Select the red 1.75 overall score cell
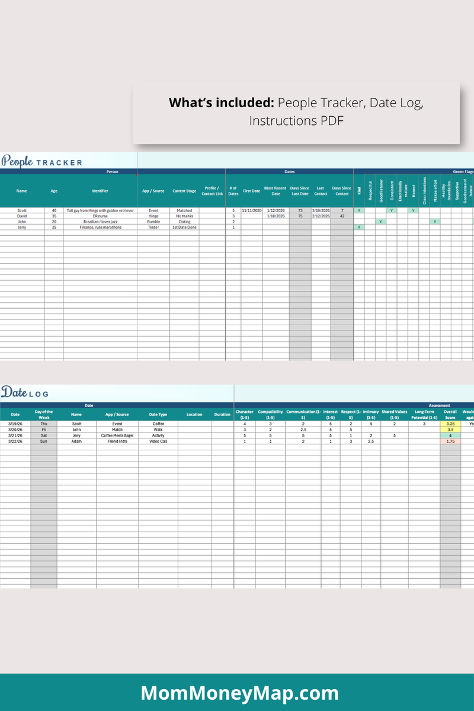This screenshot has height=711, width=474. click(450, 441)
